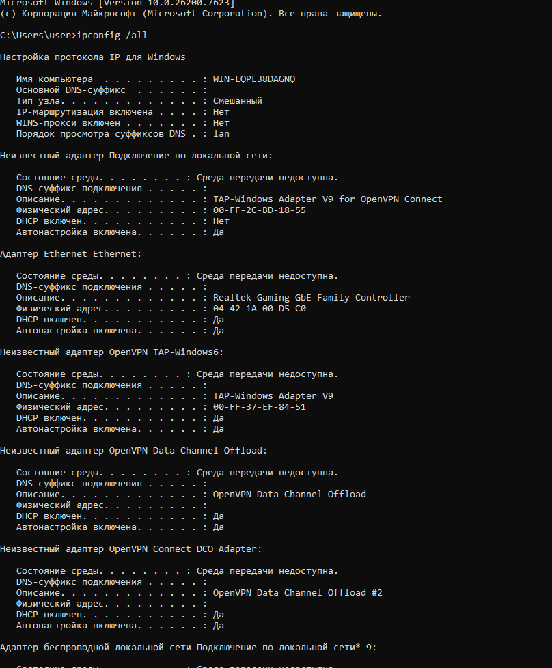Click the description TAP-Windows Adapter V9 for OpenVPN Connect
Image resolution: width=552 pixels, height=668 pixels.
(327, 199)
